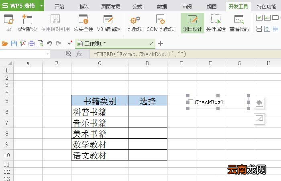Switch to the 插入 tab
This screenshot has height=181, width=281.
(84, 7)
